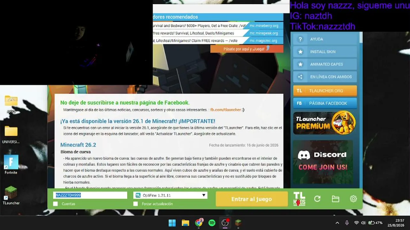
Task: Click the Bioma de cueva subheading
Action: click(76, 152)
